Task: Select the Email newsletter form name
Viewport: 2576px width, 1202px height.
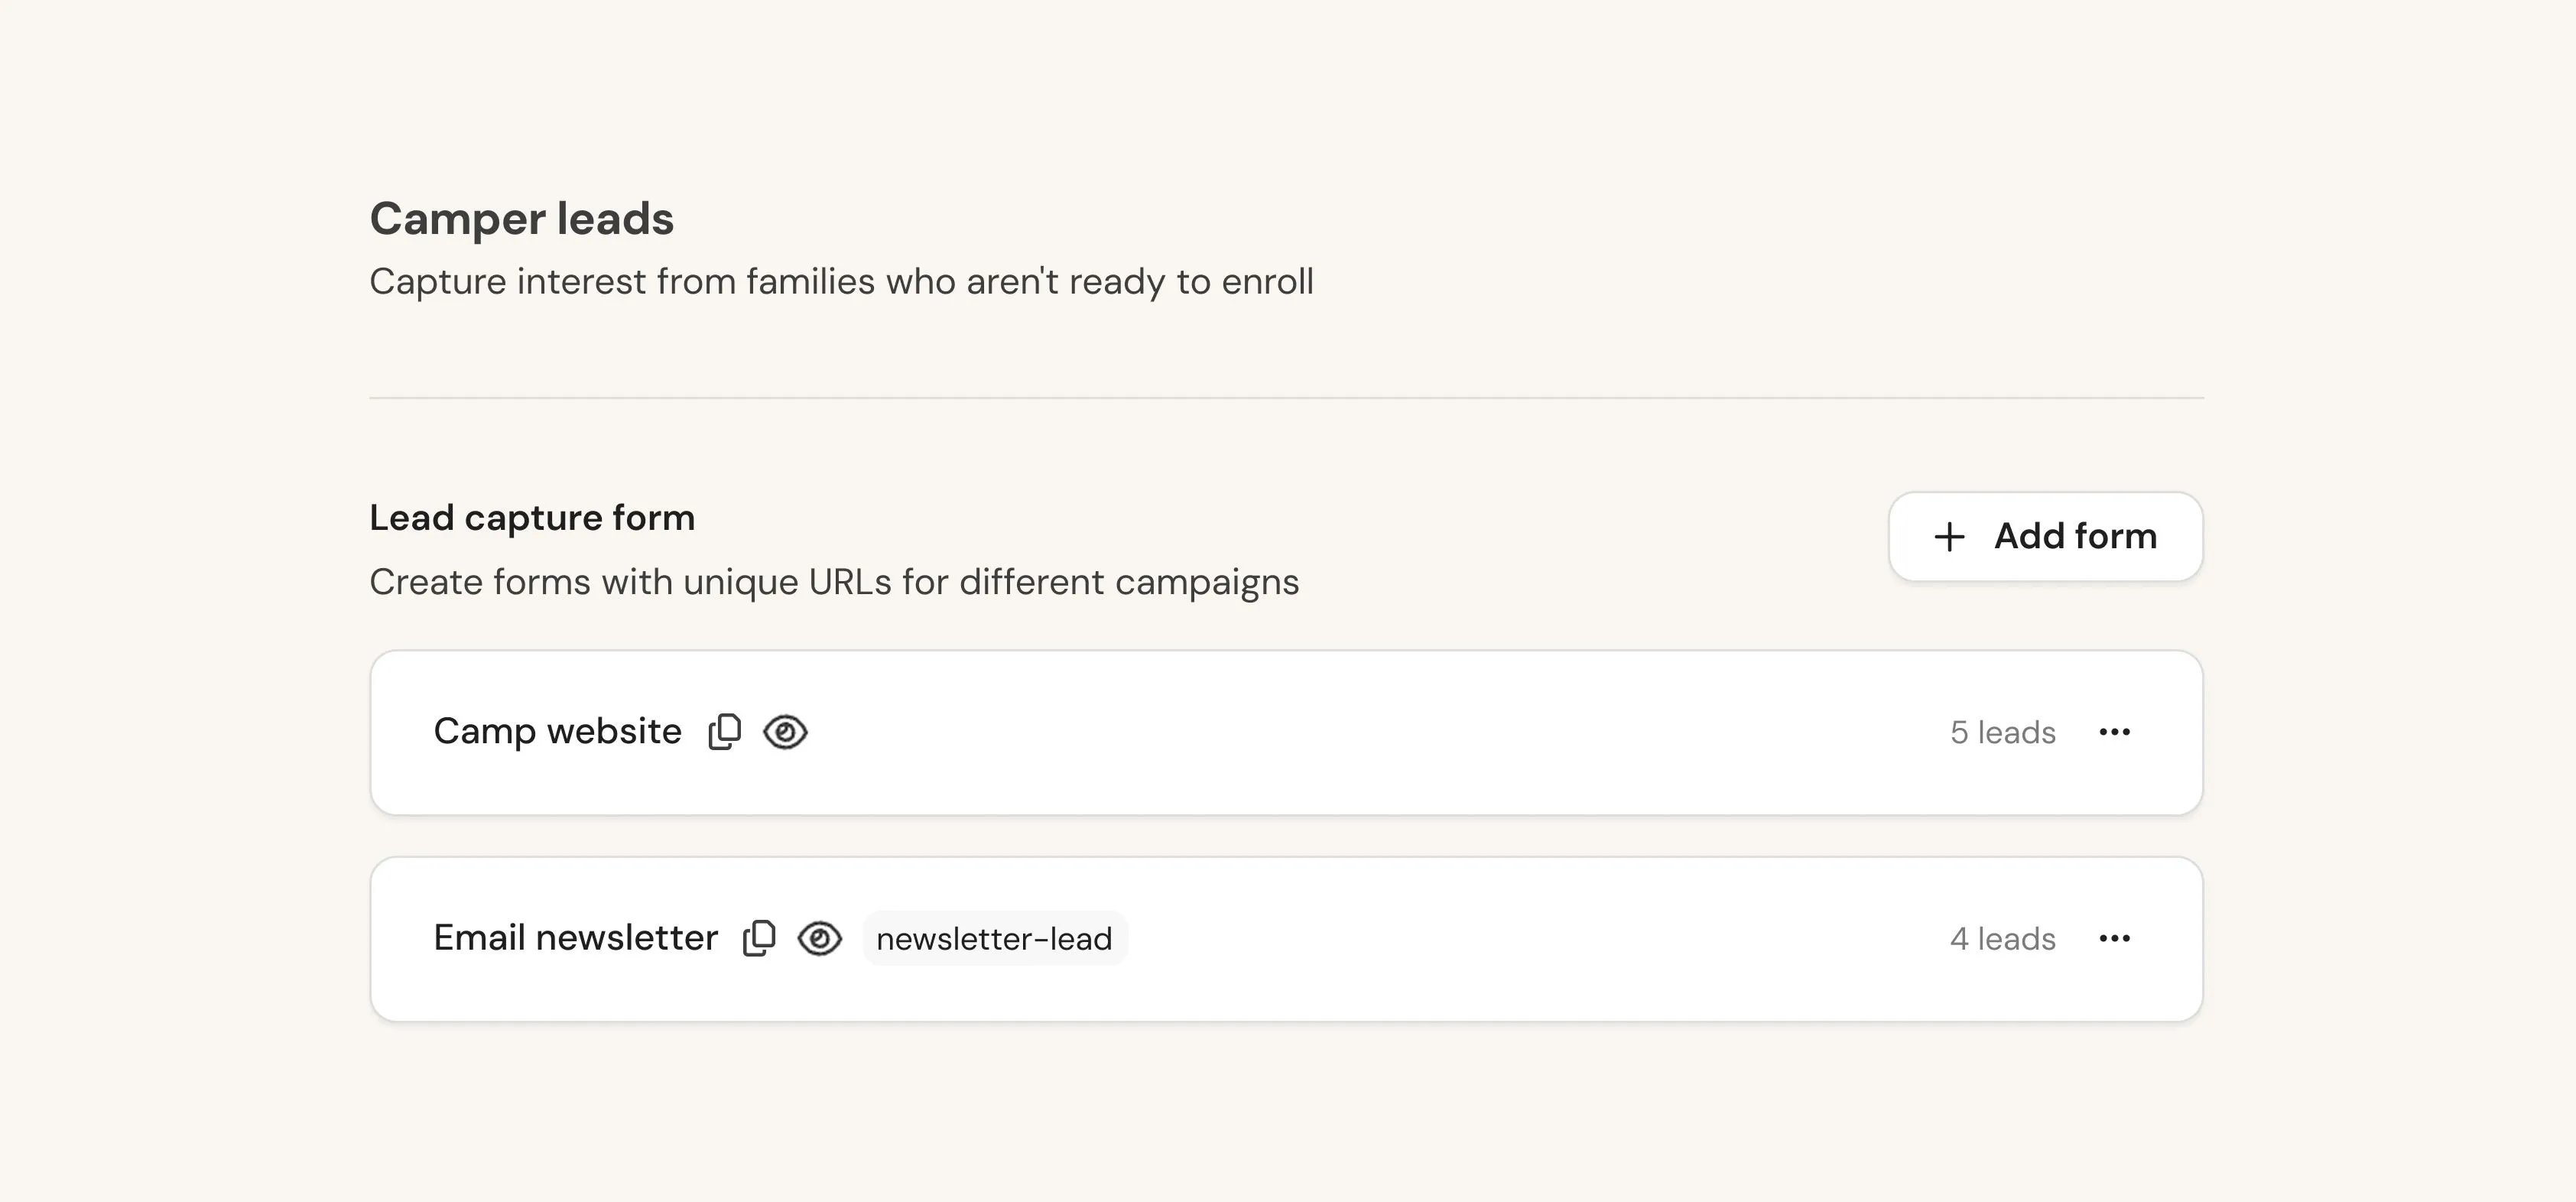Action: pos(575,938)
